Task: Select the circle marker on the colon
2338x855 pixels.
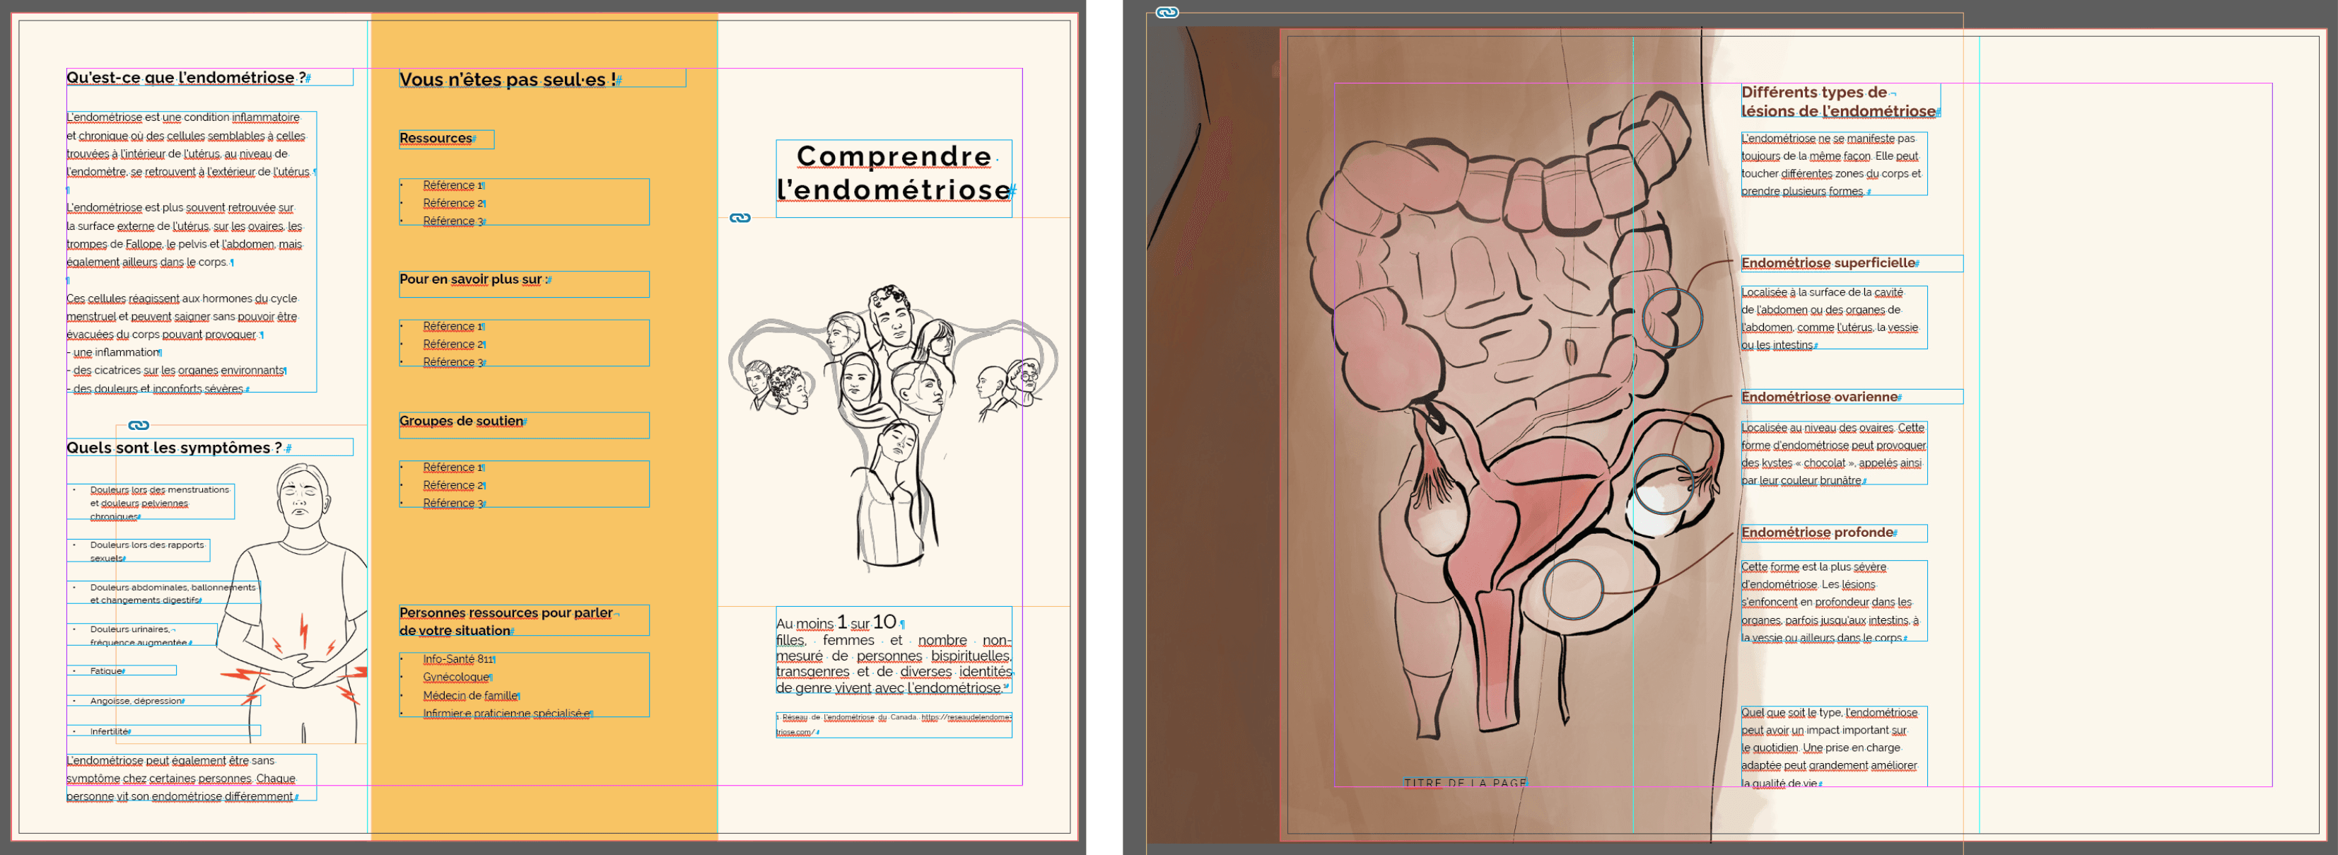Action: (x=1672, y=318)
